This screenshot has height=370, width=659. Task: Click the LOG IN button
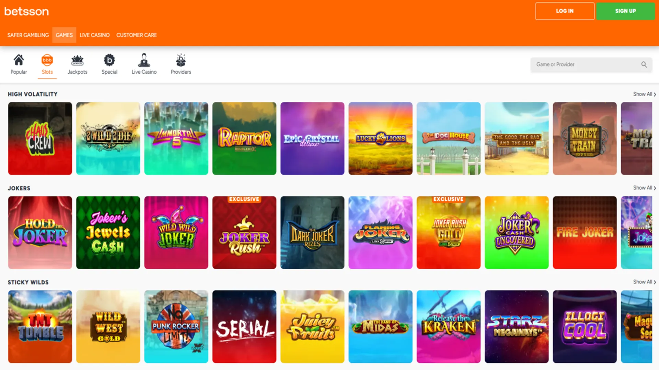point(565,11)
